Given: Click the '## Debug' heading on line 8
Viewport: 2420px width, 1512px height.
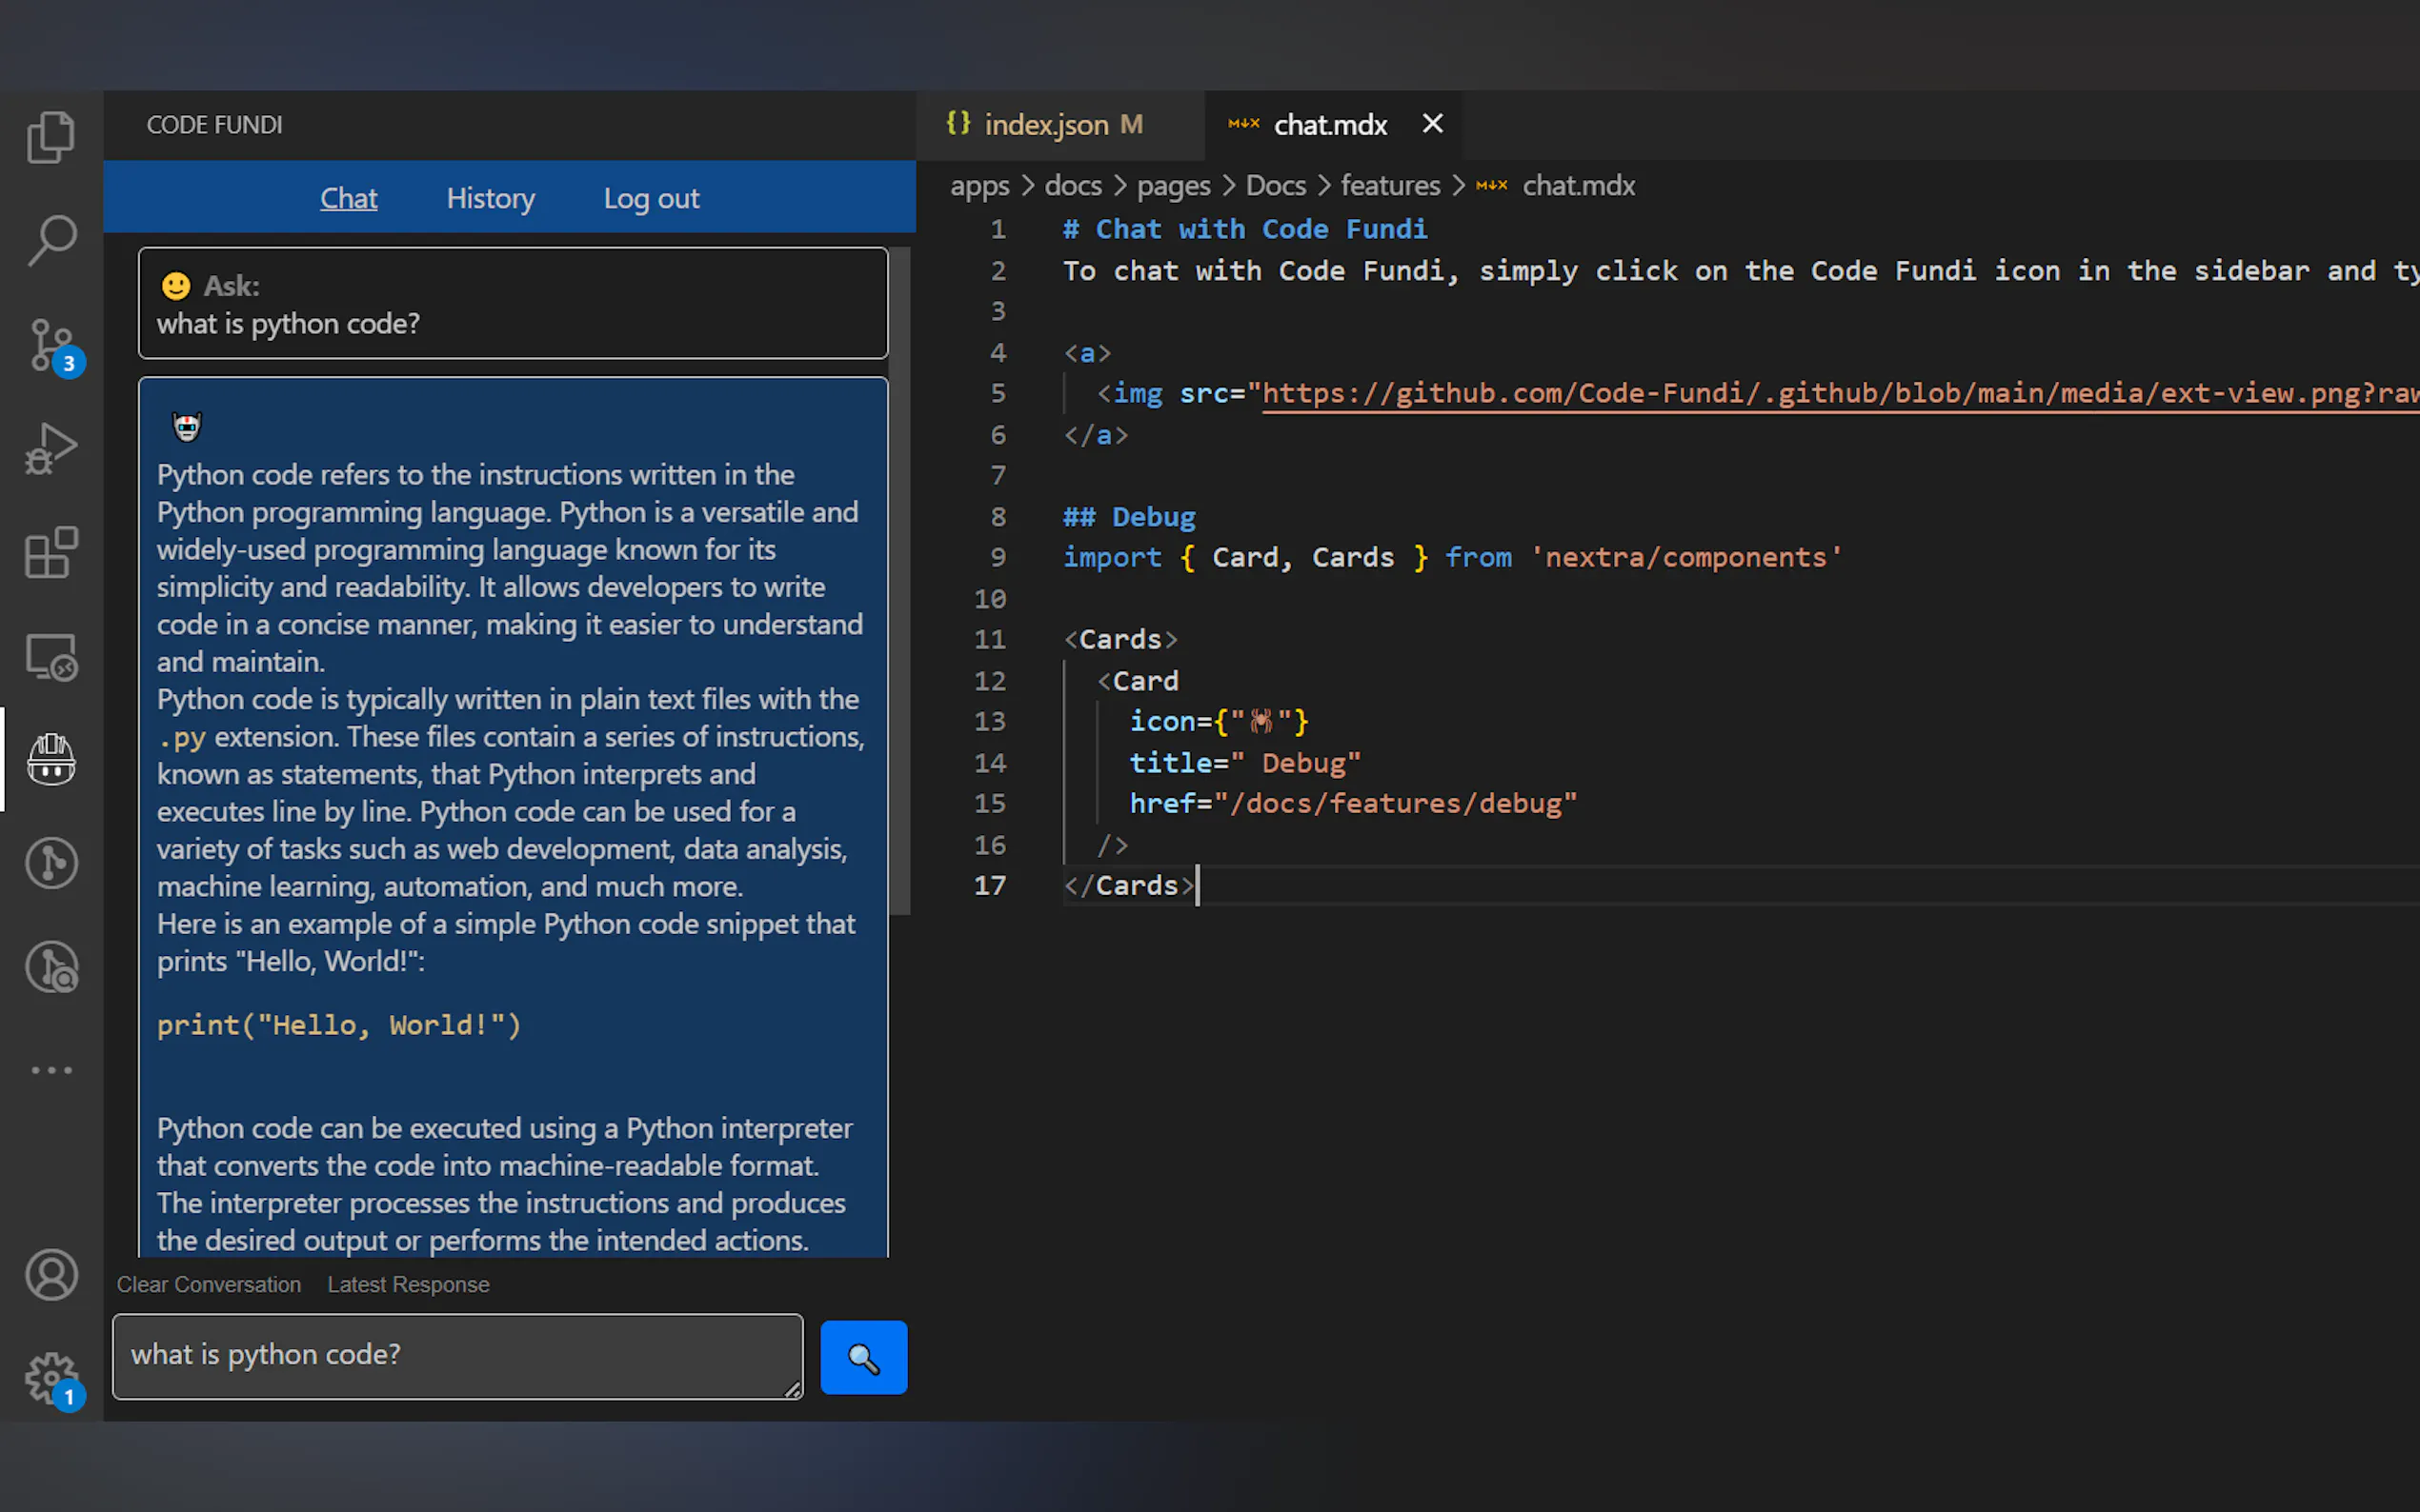Looking at the screenshot, I should pyautogui.click(x=1128, y=517).
